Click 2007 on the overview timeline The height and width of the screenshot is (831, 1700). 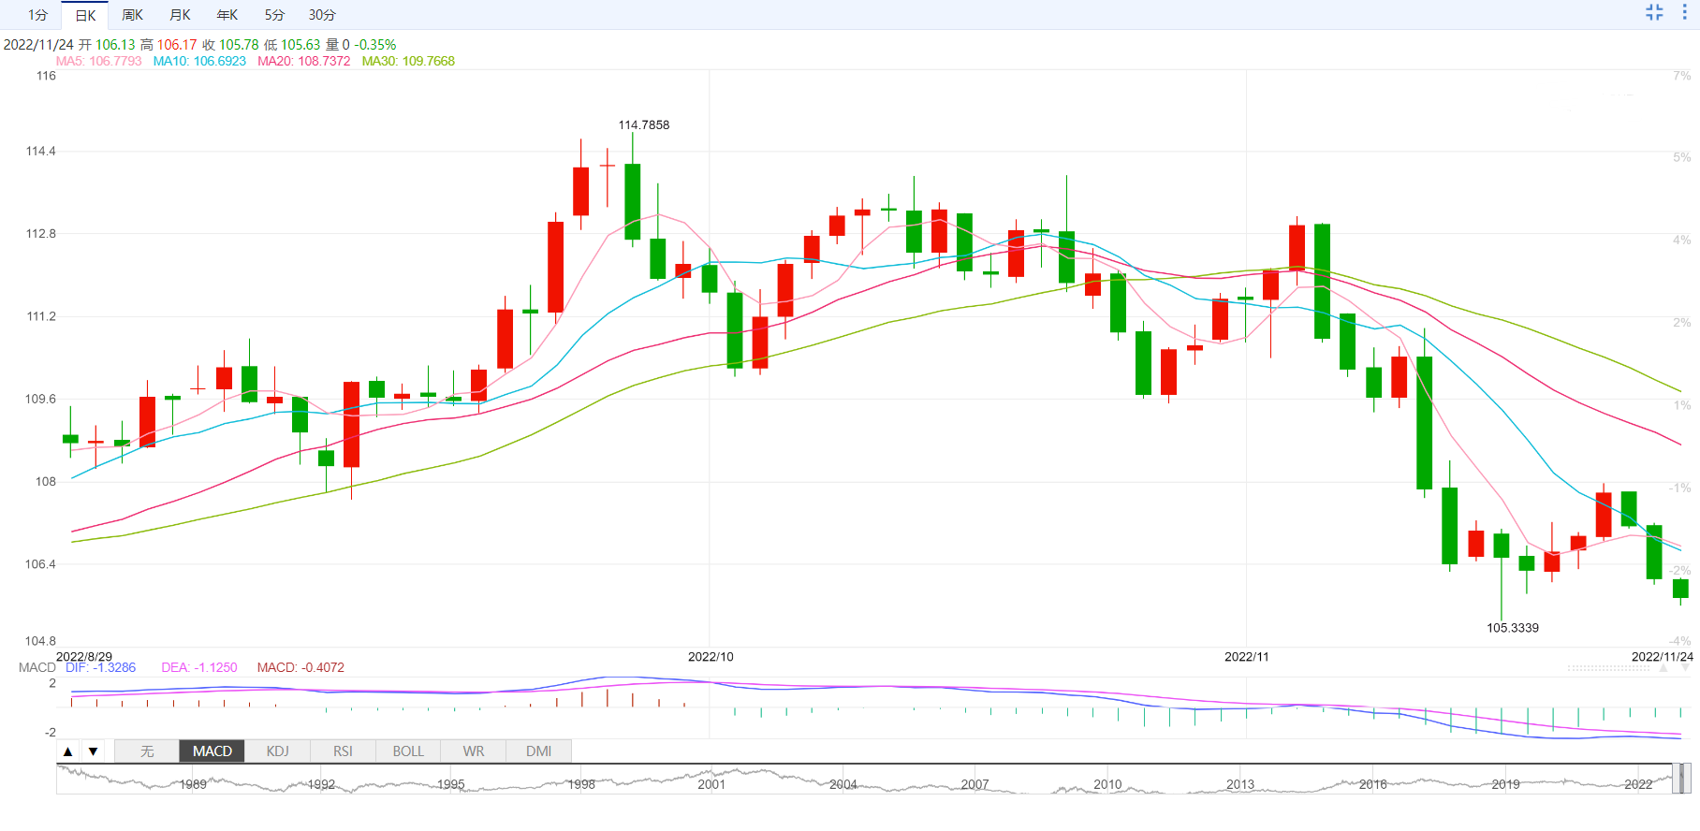[x=975, y=784]
